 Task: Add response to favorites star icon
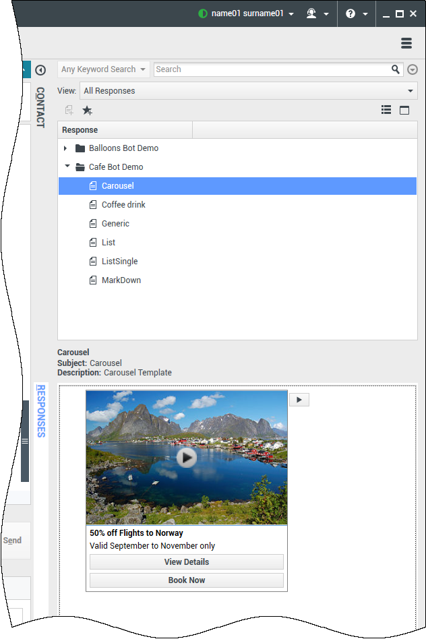(87, 111)
